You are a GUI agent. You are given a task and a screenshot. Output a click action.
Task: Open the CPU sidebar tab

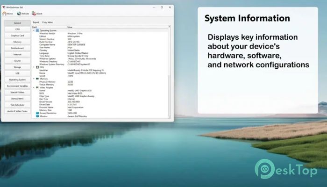coord(18,29)
